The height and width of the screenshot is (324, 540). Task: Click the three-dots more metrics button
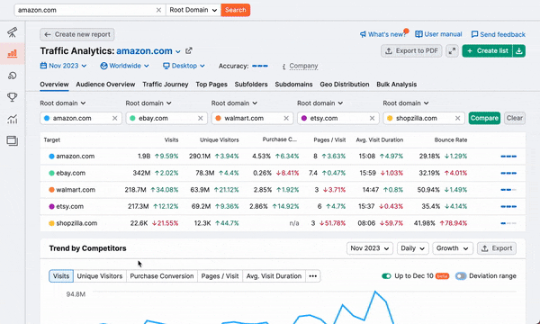point(312,276)
